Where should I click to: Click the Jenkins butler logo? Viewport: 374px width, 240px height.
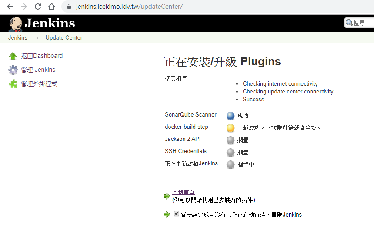pos(16,24)
